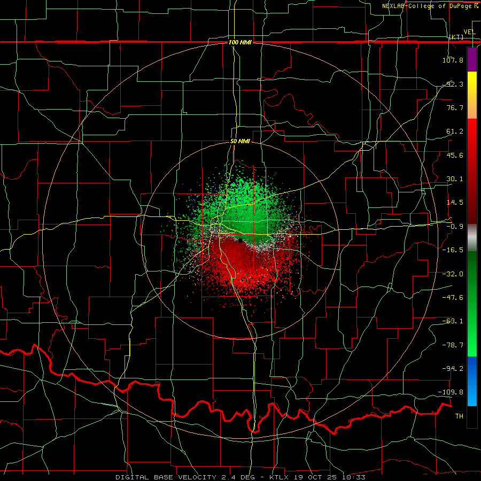Click the -109.8 legend value
The image size is (481, 481).
(451, 392)
